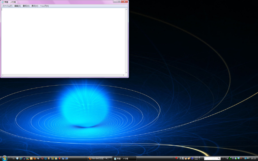Click the crescent moon quick launch icon
This screenshot has height=161, width=258.
click(x=24, y=158)
